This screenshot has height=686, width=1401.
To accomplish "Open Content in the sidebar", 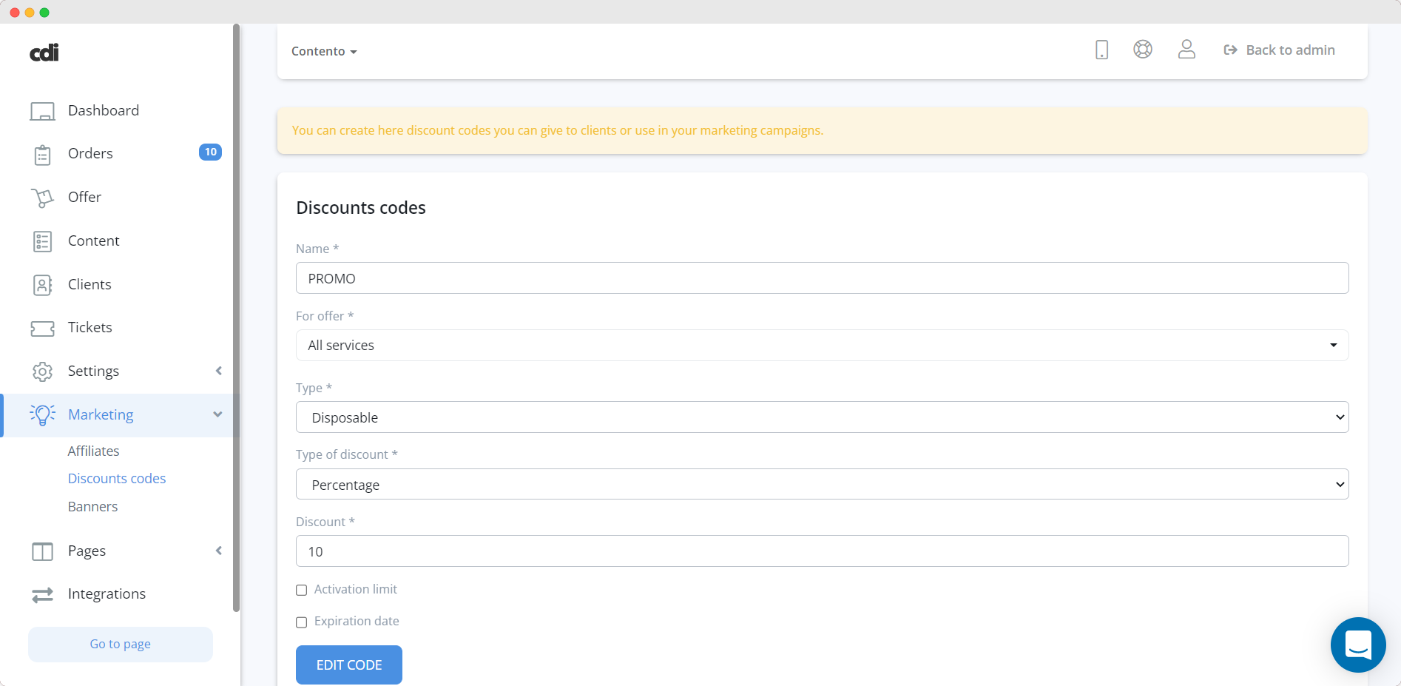I will 93,241.
